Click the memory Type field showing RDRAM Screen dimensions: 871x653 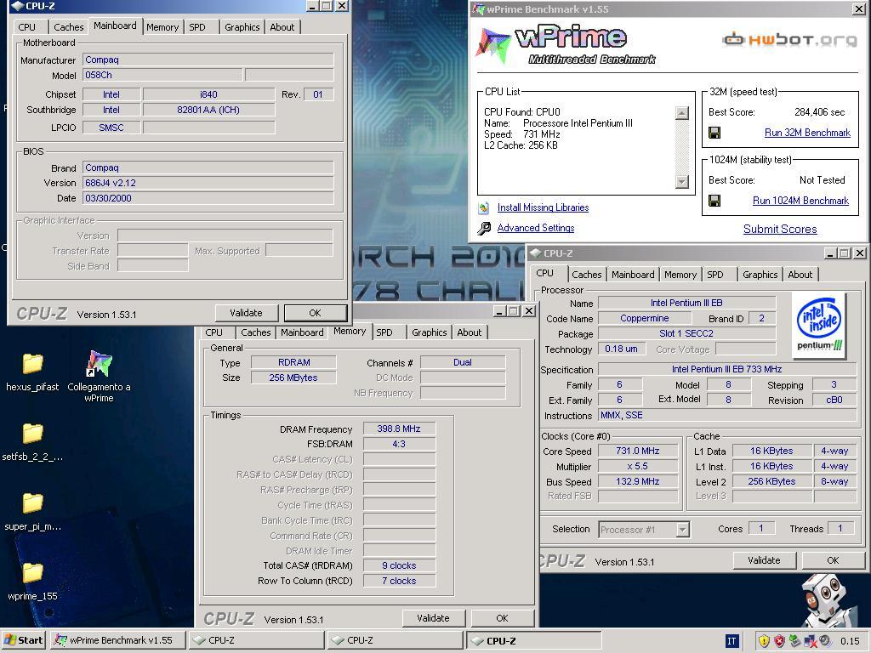tap(293, 362)
